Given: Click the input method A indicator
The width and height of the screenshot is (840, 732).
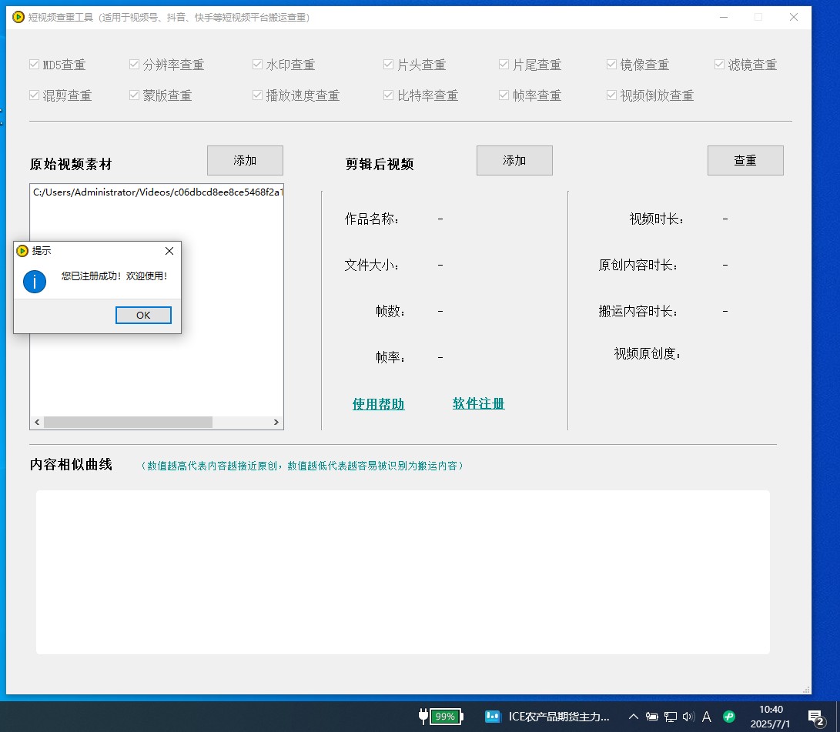Looking at the screenshot, I should (x=707, y=717).
